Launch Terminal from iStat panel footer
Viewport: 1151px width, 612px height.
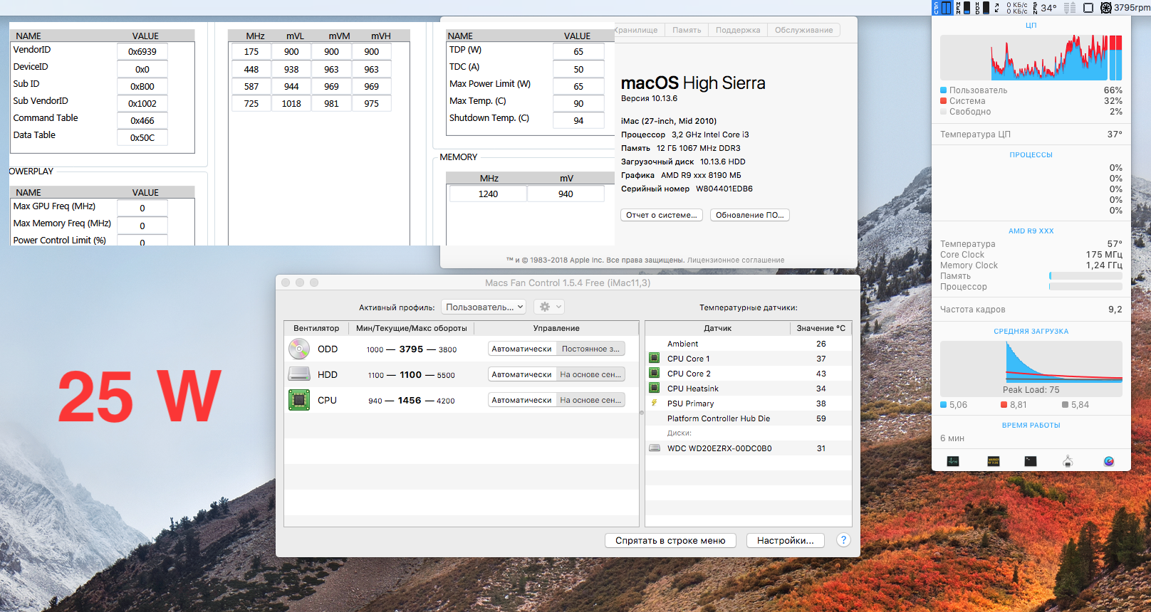tap(1031, 461)
